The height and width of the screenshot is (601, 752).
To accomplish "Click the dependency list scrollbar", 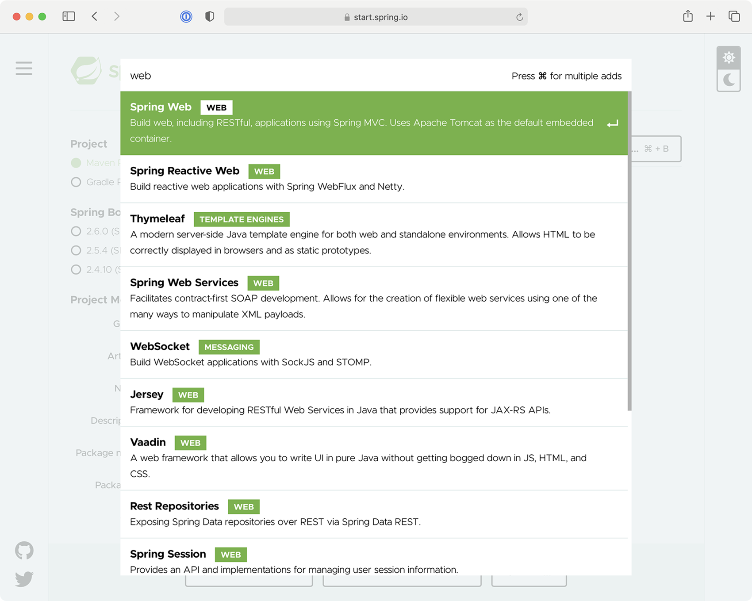I will [x=629, y=251].
